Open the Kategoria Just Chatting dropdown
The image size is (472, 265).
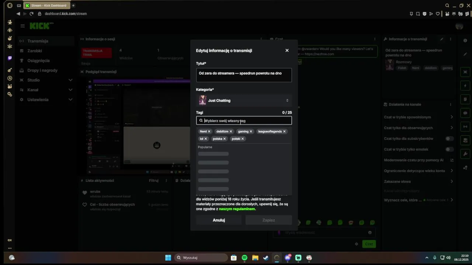coord(244,100)
